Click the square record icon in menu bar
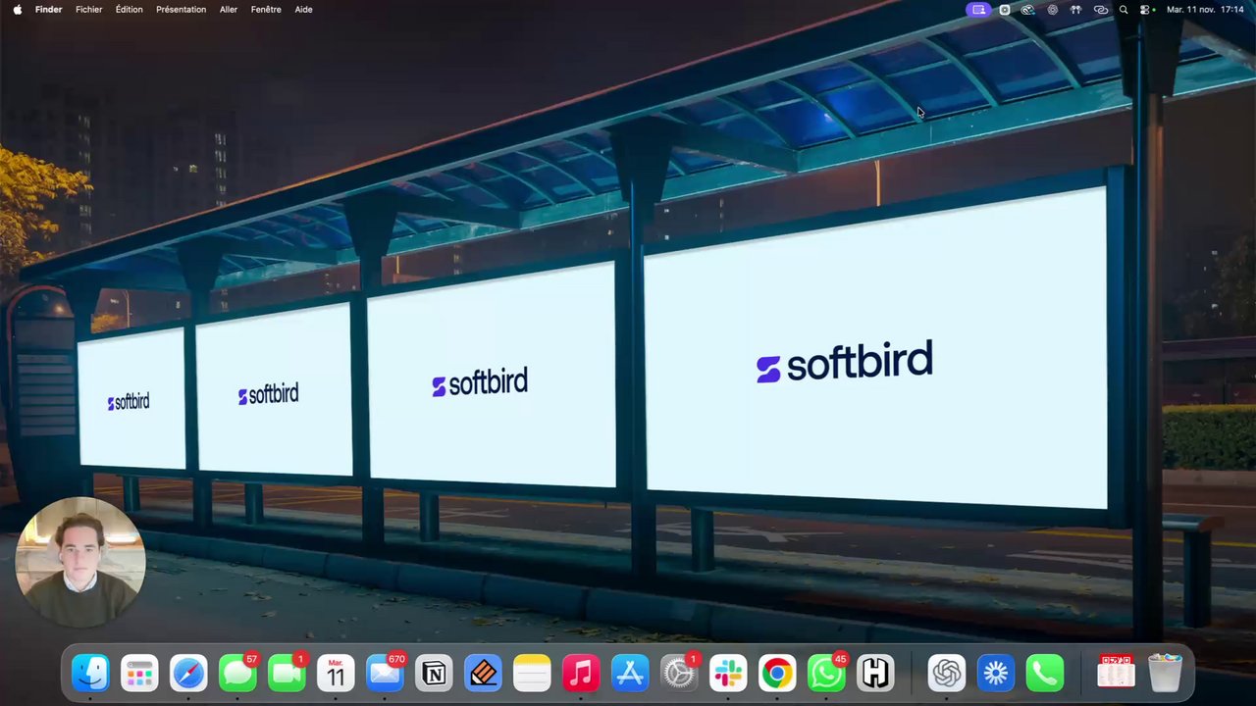The height and width of the screenshot is (706, 1256). 1005,9
